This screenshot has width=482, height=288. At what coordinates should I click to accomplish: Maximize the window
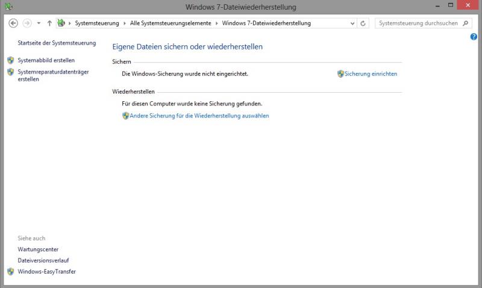pos(451,5)
